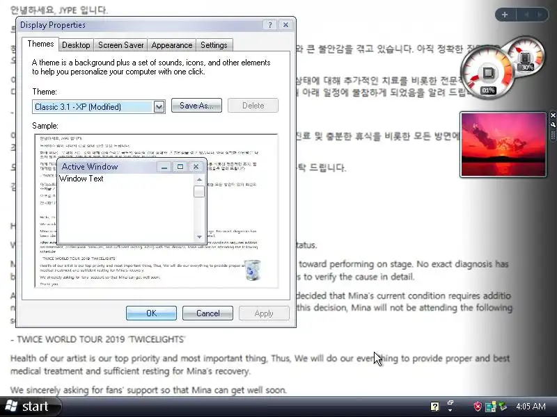Click the Recycle Bin in theme sample
557x417 pixels.
coord(253,270)
